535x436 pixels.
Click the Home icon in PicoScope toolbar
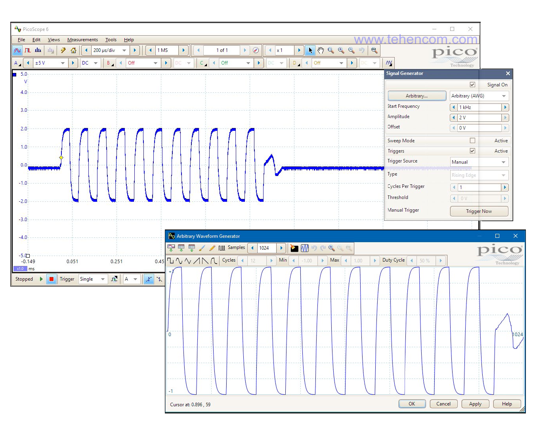(x=73, y=50)
